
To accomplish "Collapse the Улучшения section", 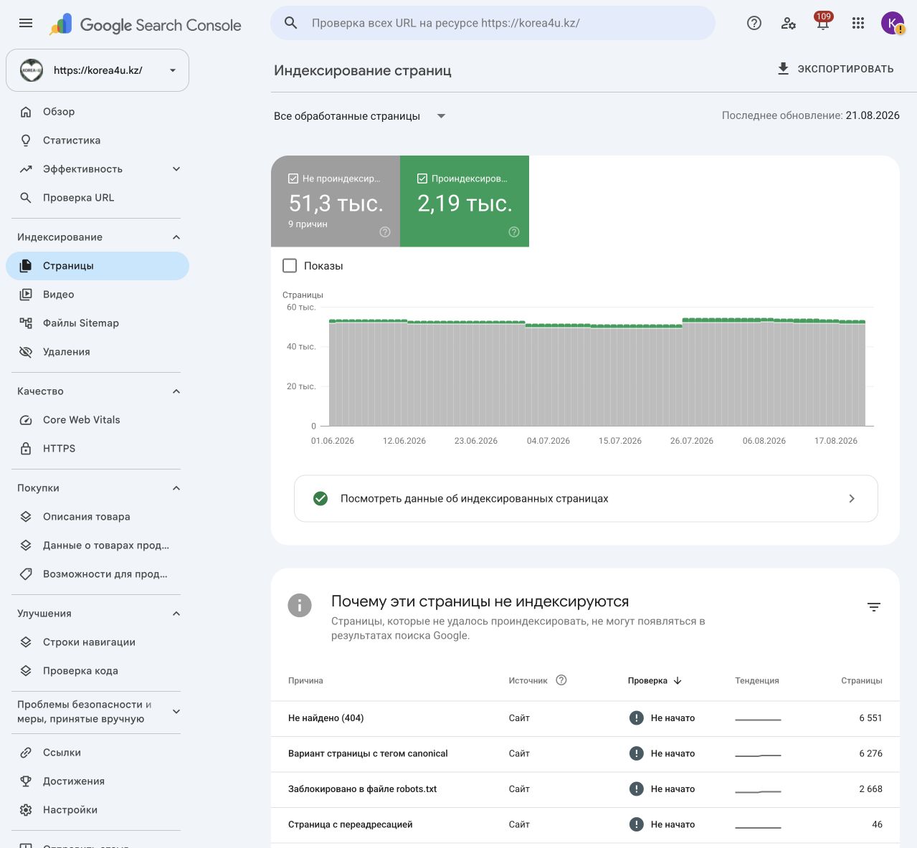I will click(176, 614).
